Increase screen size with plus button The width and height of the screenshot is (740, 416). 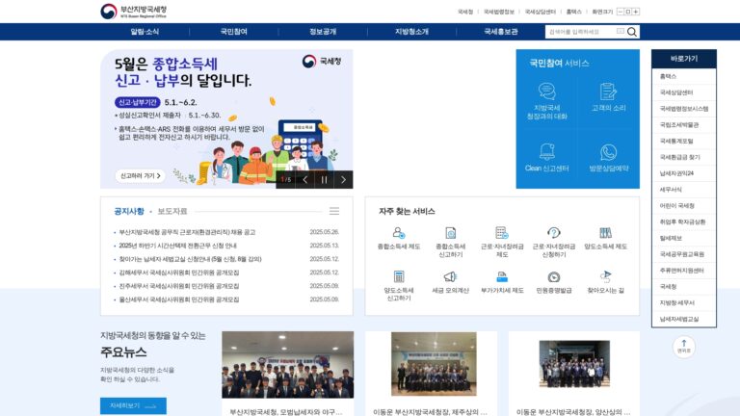[636, 12]
